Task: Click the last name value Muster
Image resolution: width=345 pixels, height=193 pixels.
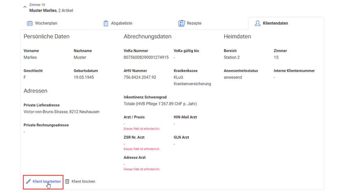Action: point(80,57)
